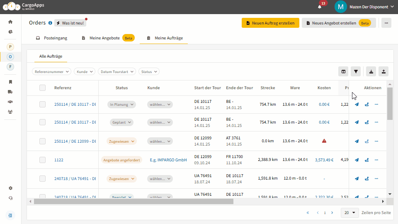The height and width of the screenshot is (224, 398).
Task: Select the F module icon in sidebar
Action: [x=10, y=67]
